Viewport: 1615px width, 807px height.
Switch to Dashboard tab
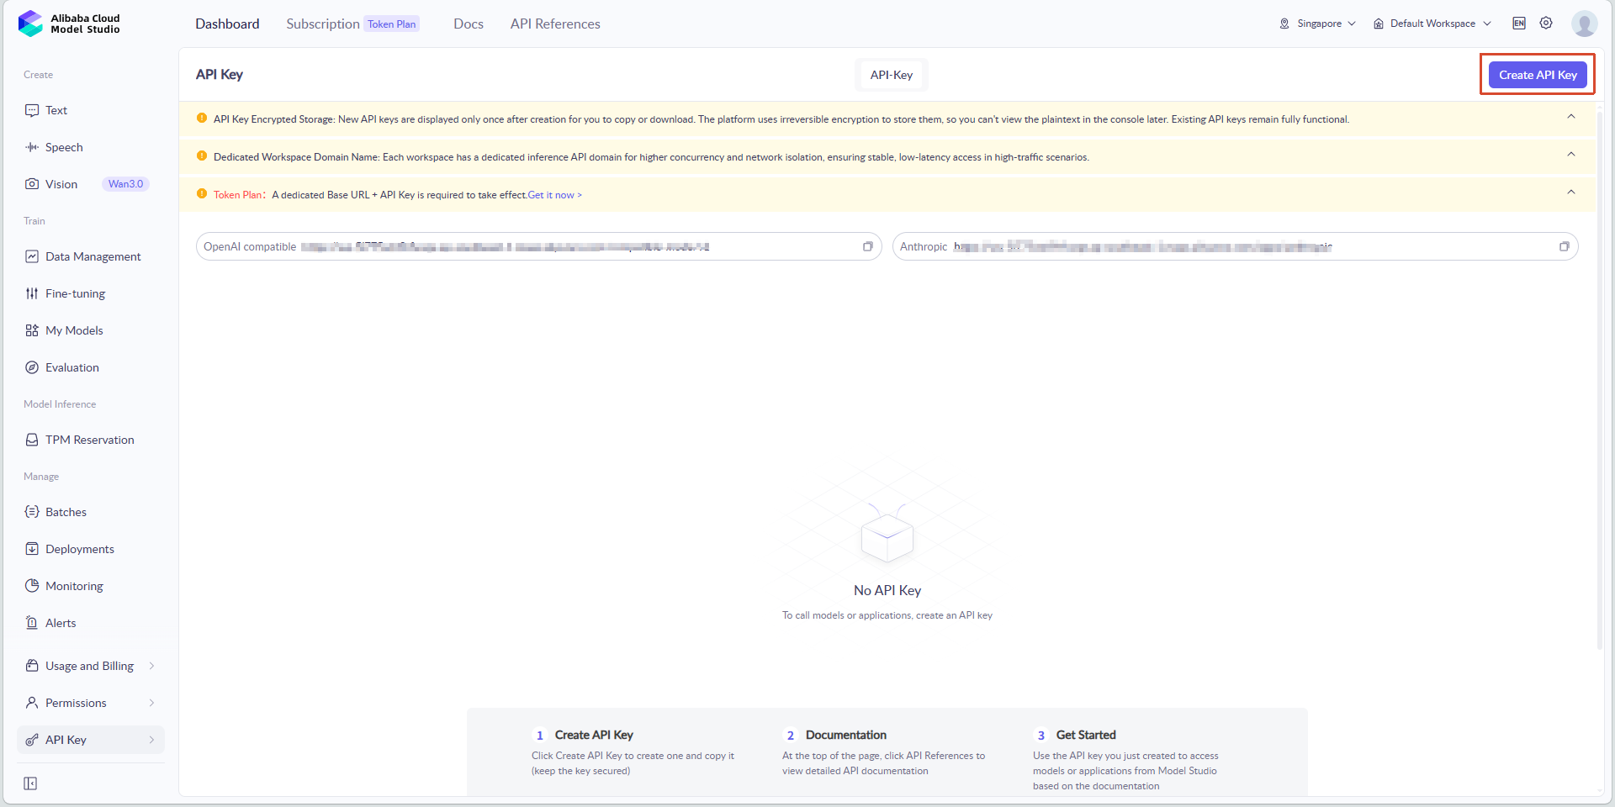click(x=227, y=24)
